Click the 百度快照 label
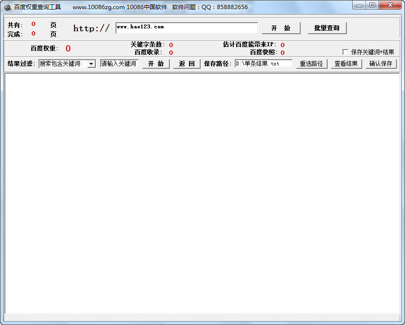 tap(264, 52)
